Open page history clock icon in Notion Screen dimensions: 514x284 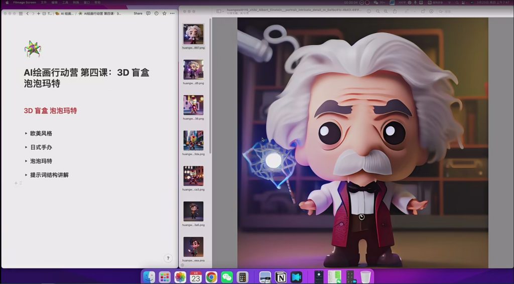click(157, 14)
